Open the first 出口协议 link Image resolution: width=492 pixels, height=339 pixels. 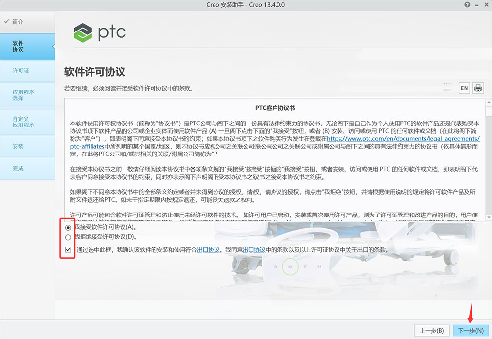208,250
